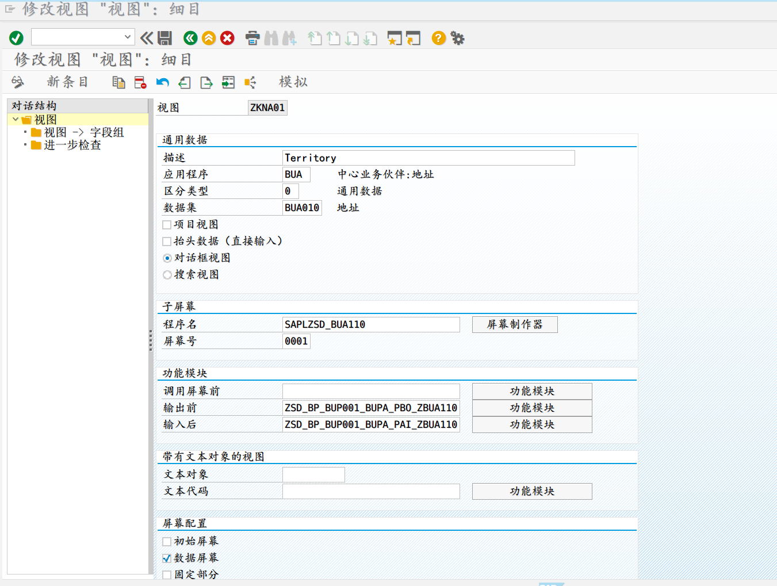Click the green Enter checkmark icon

pos(16,38)
